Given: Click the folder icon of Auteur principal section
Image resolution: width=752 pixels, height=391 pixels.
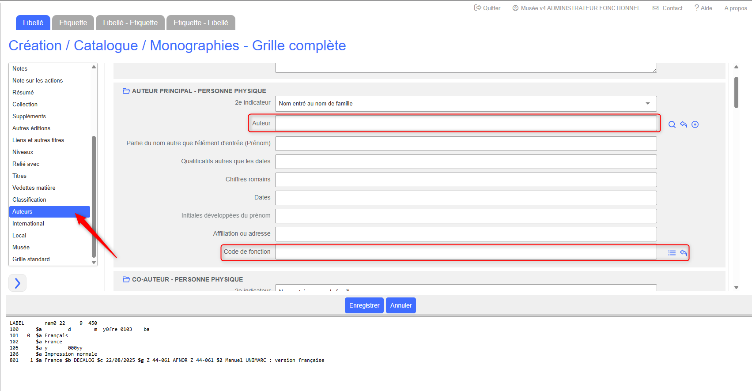Looking at the screenshot, I should [126, 91].
